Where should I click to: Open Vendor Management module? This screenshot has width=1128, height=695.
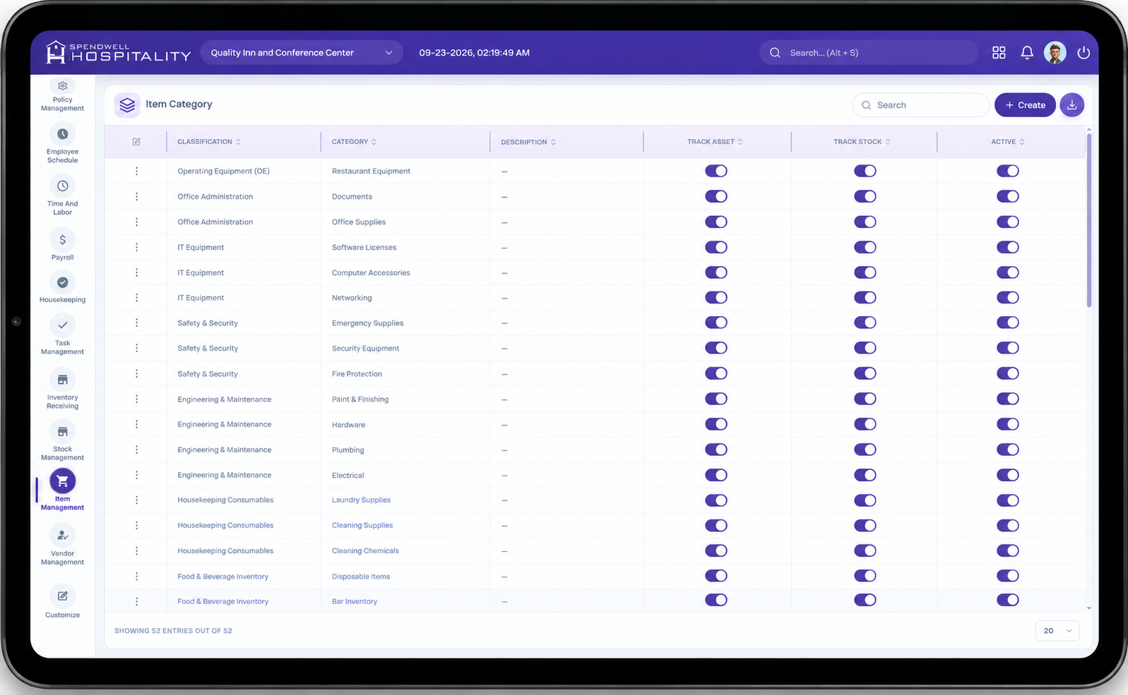62,545
